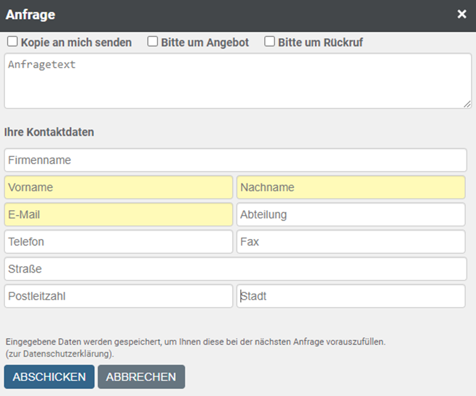476x396 pixels.
Task: Select the Abteilung input box
Action: tap(350, 215)
